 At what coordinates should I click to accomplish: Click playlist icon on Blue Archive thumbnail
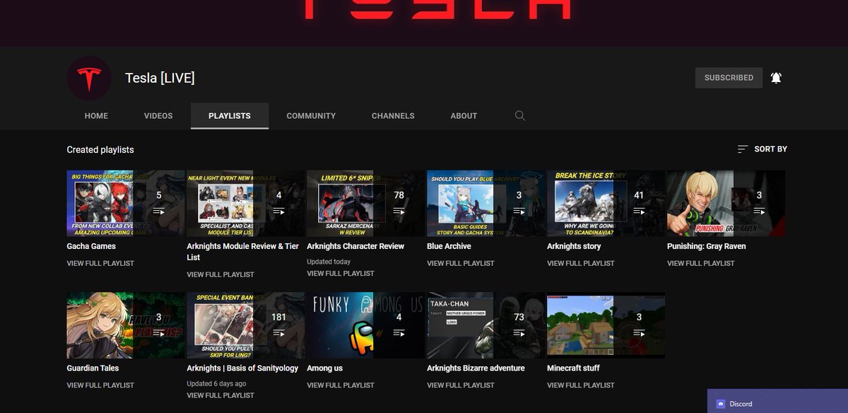pos(519,211)
